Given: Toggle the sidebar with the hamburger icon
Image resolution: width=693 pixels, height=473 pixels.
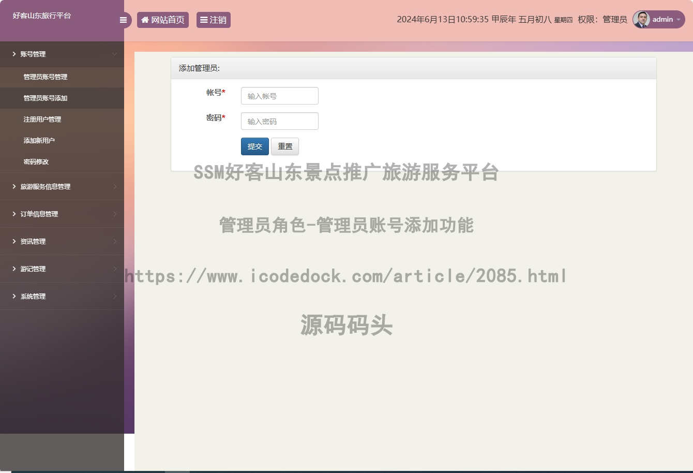Looking at the screenshot, I should (123, 20).
